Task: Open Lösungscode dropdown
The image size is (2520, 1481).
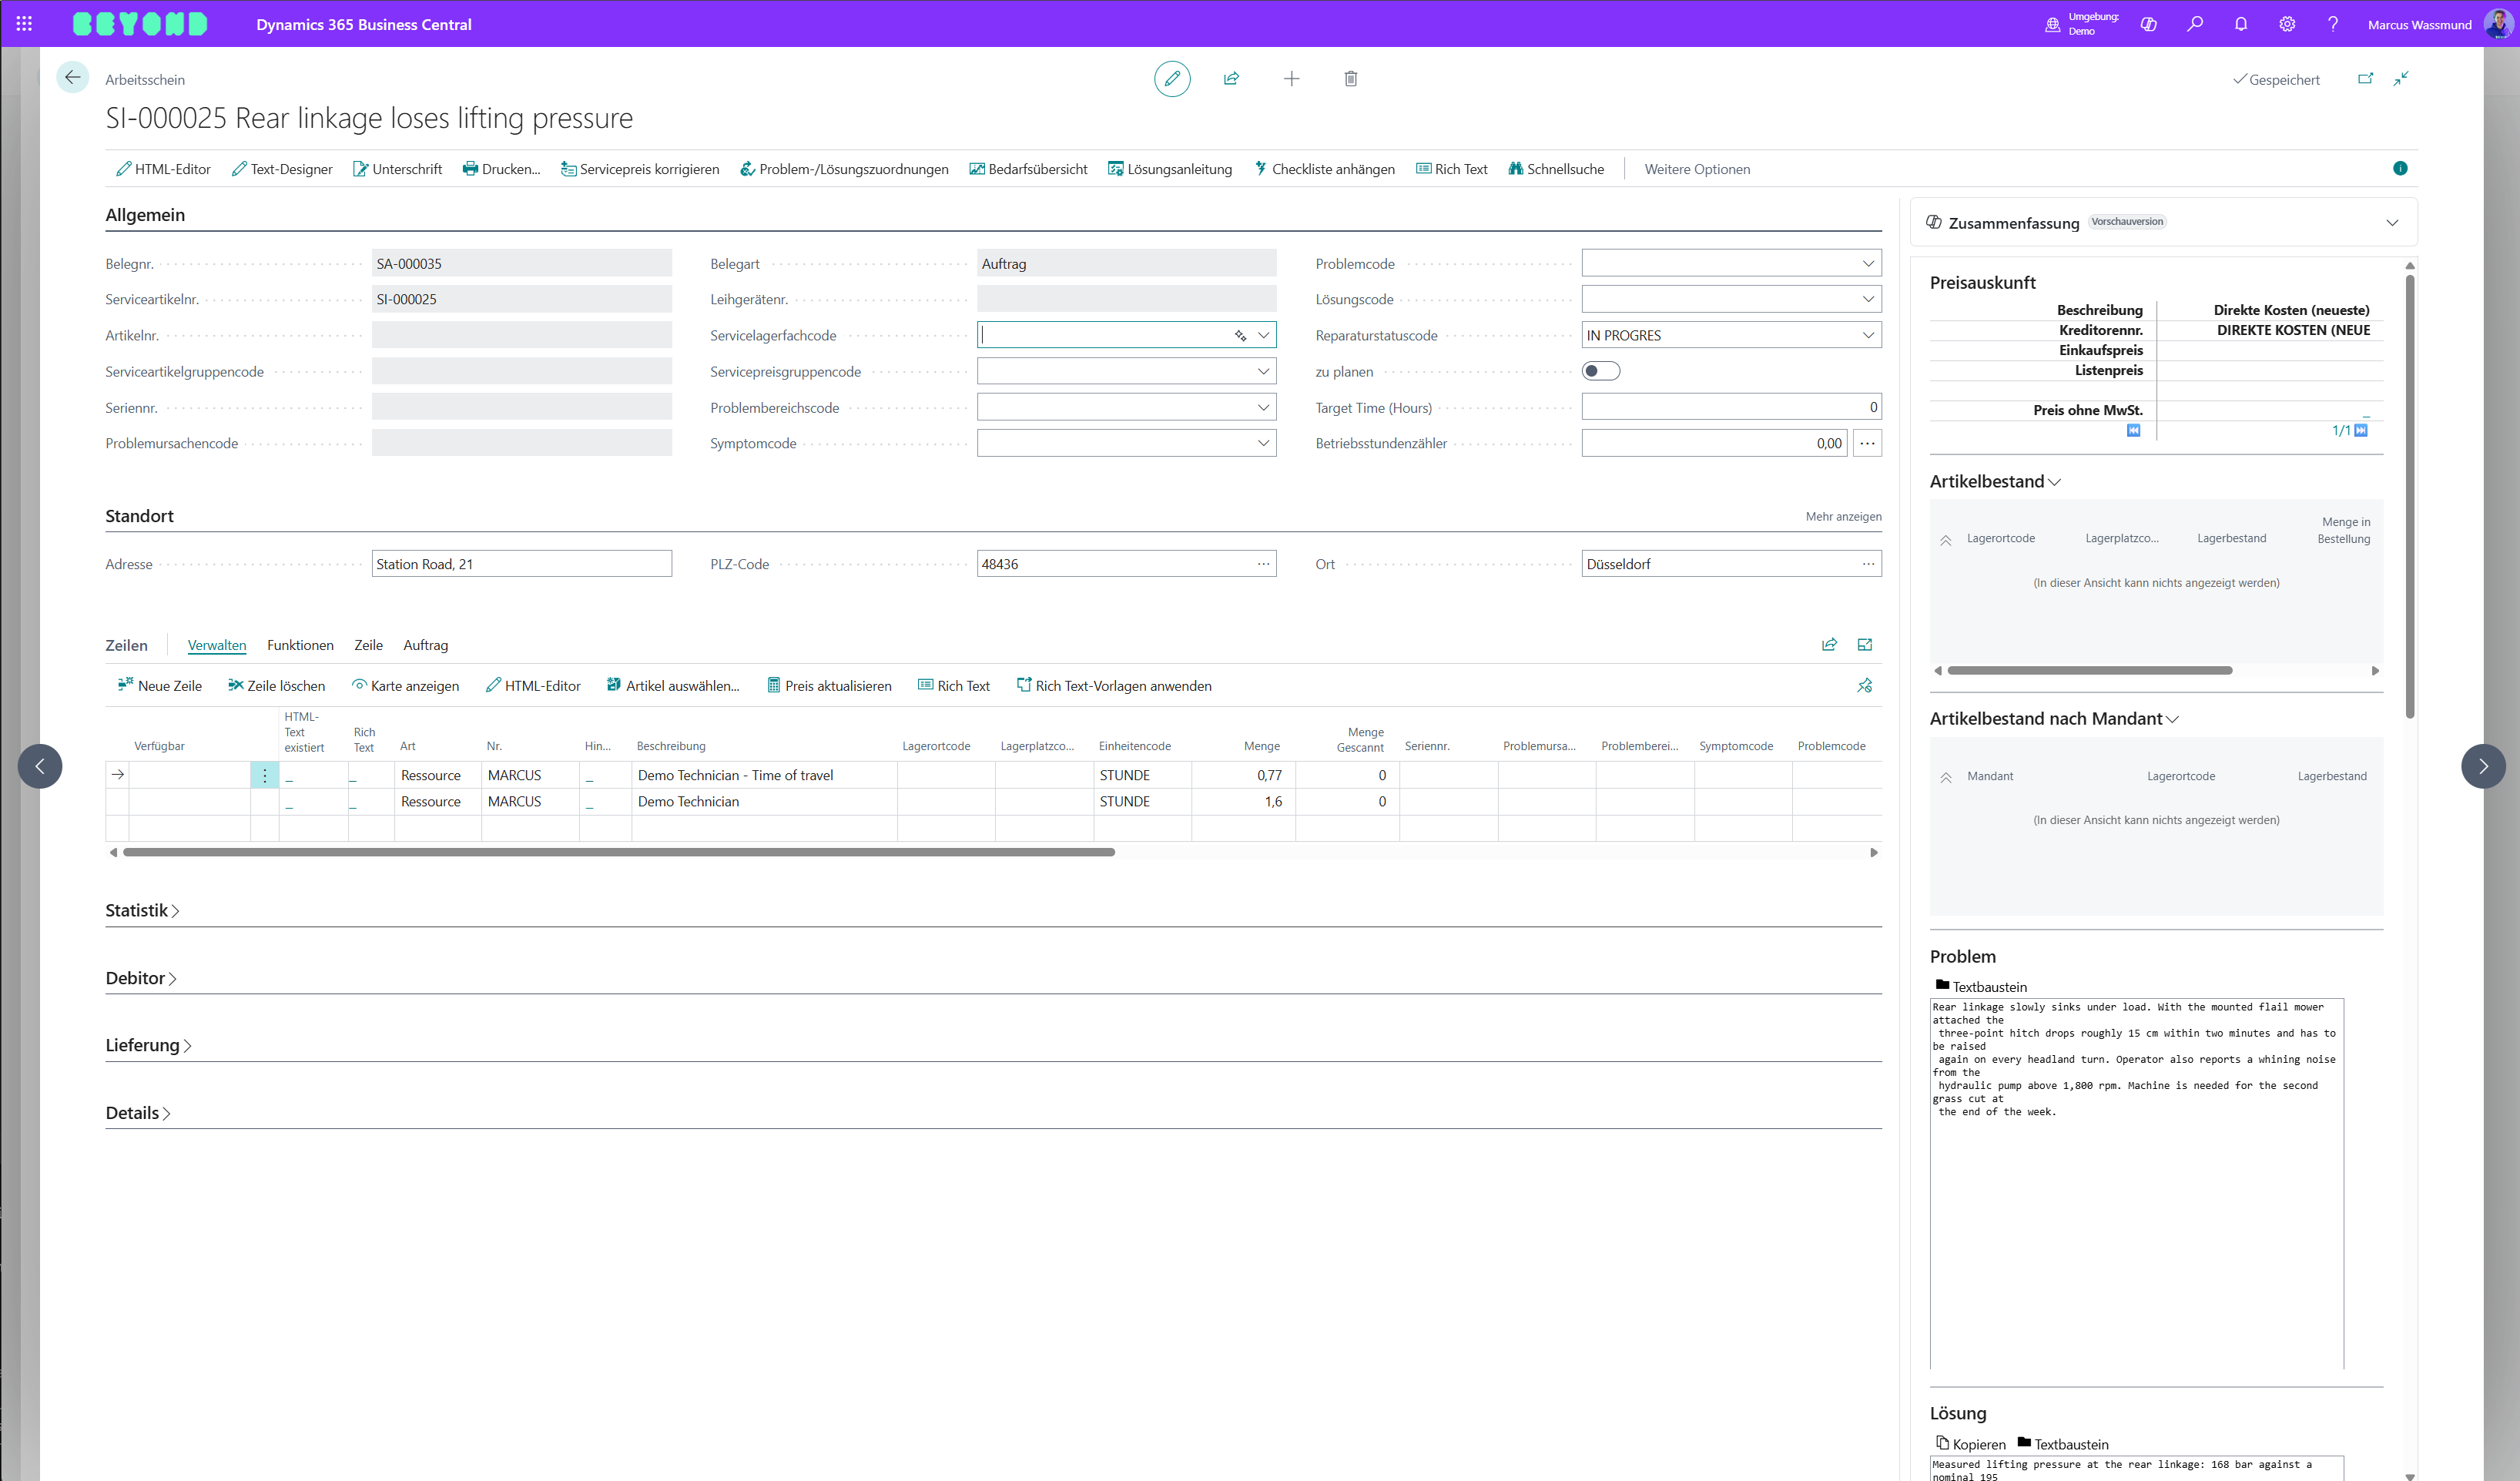Action: coord(1867,299)
